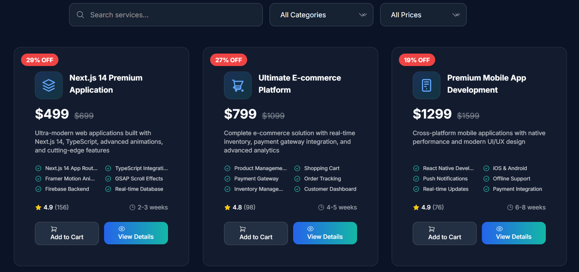
Task: Click the Offline Support feature checkmark
Action: coord(486,179)
